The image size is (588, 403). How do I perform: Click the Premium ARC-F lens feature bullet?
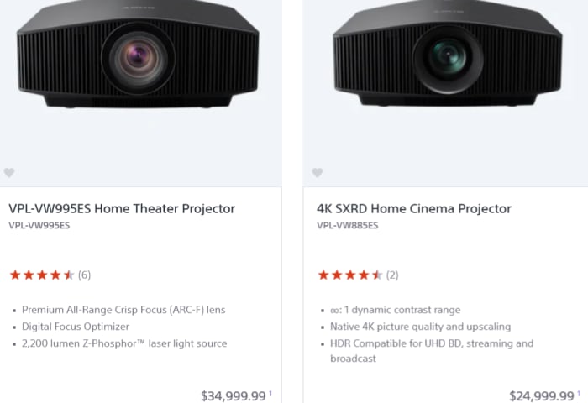(123, 310)
